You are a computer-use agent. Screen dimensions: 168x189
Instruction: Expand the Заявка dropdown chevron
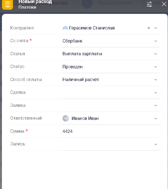pos(156,105)
